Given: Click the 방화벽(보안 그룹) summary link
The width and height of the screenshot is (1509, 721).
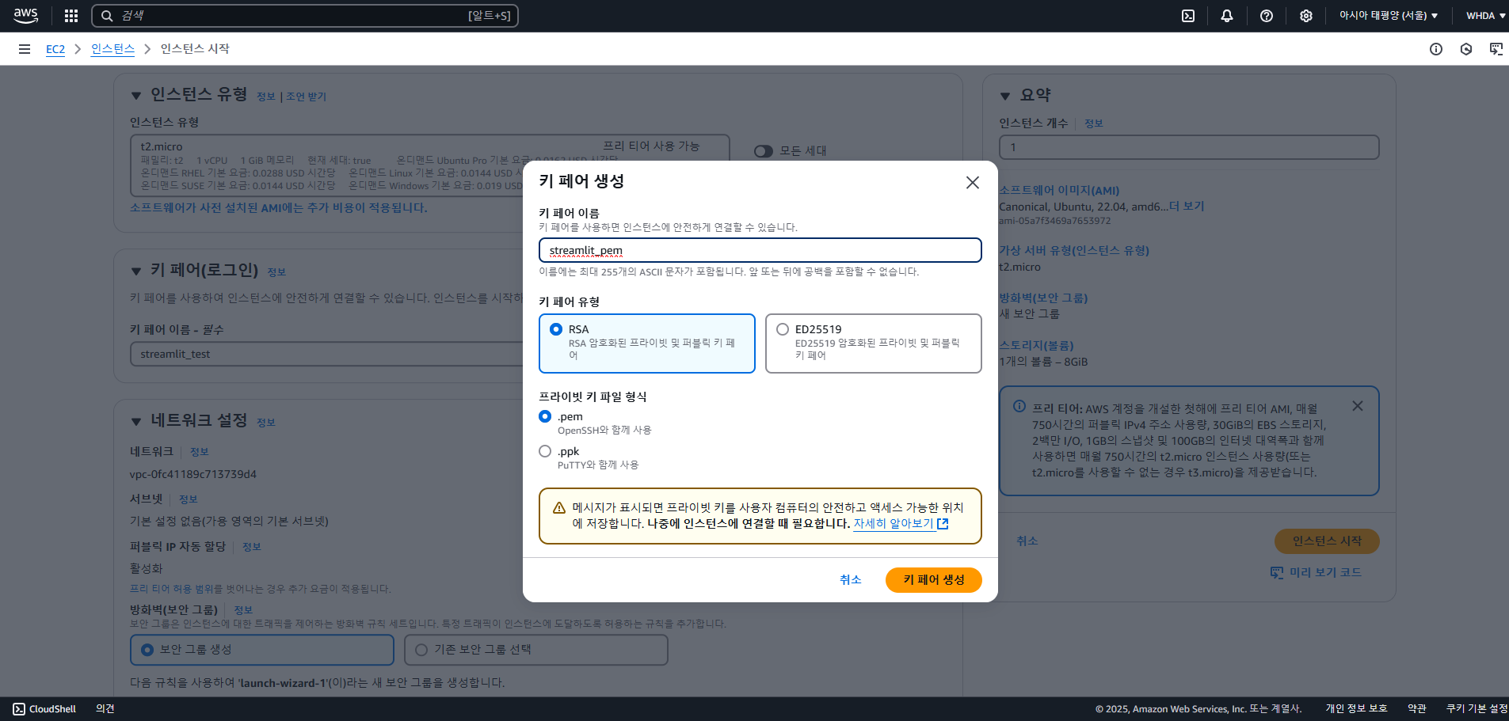Looking at the screenshot, I should 1043,298.
